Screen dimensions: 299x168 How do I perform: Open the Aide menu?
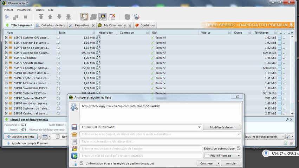point(51,10)
